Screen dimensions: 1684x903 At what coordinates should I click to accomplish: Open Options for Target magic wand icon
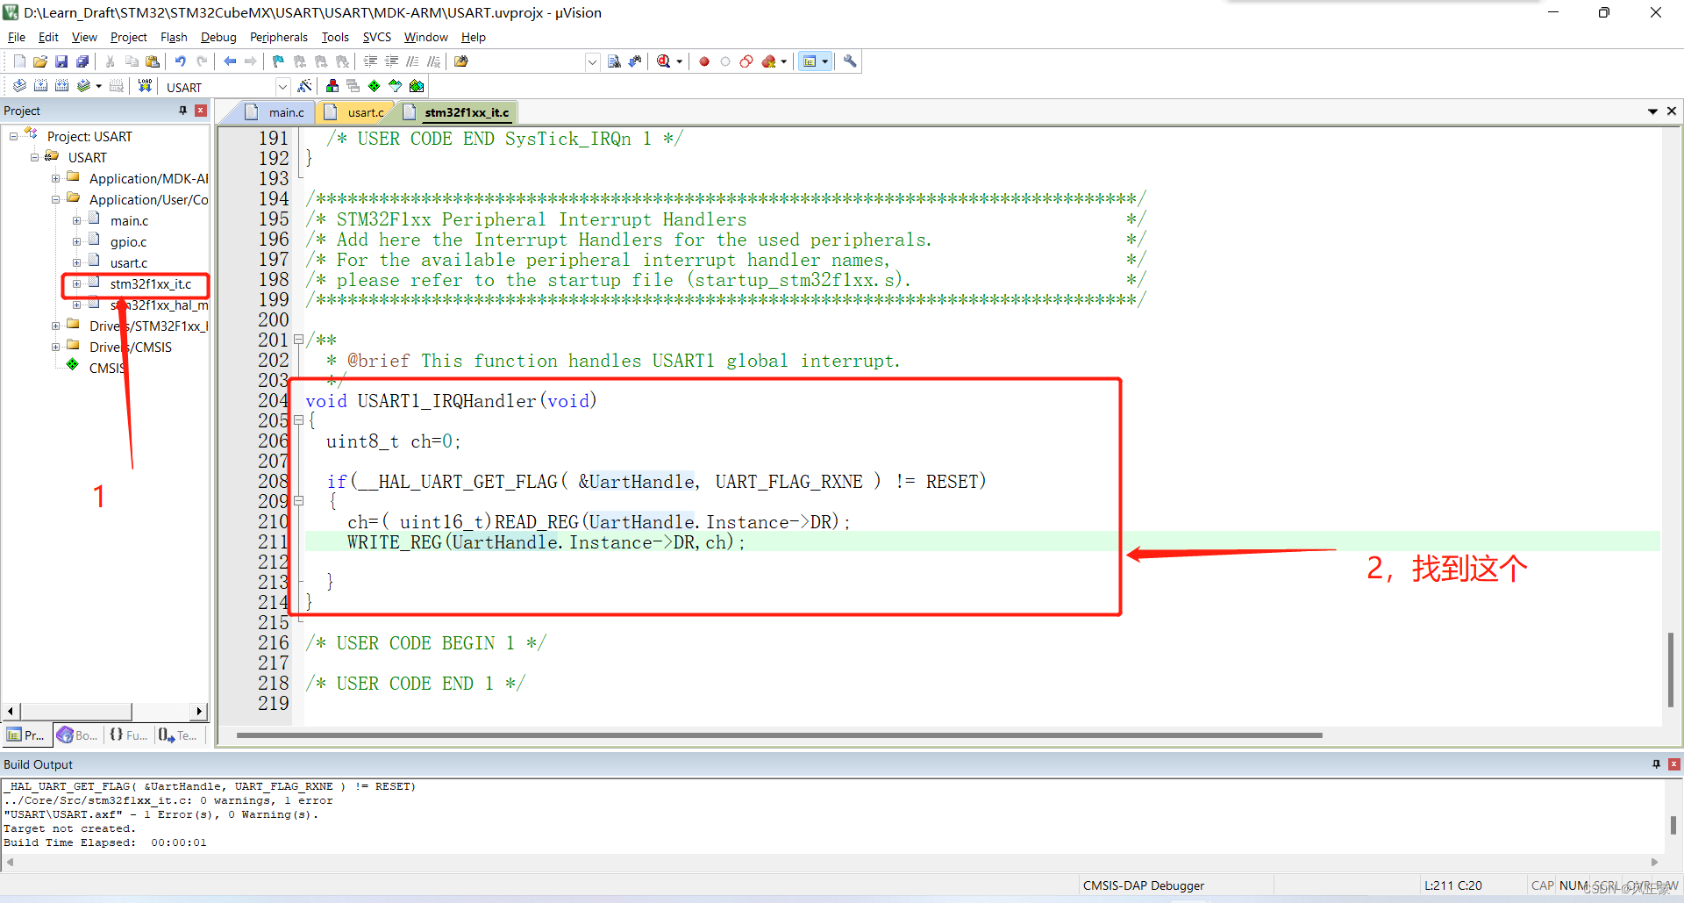[304, 86]
